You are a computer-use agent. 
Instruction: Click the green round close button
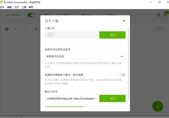coord(158,106)
